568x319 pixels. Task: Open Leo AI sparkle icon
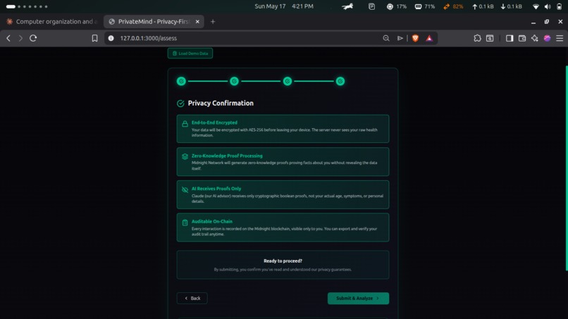tap(535, 38)
